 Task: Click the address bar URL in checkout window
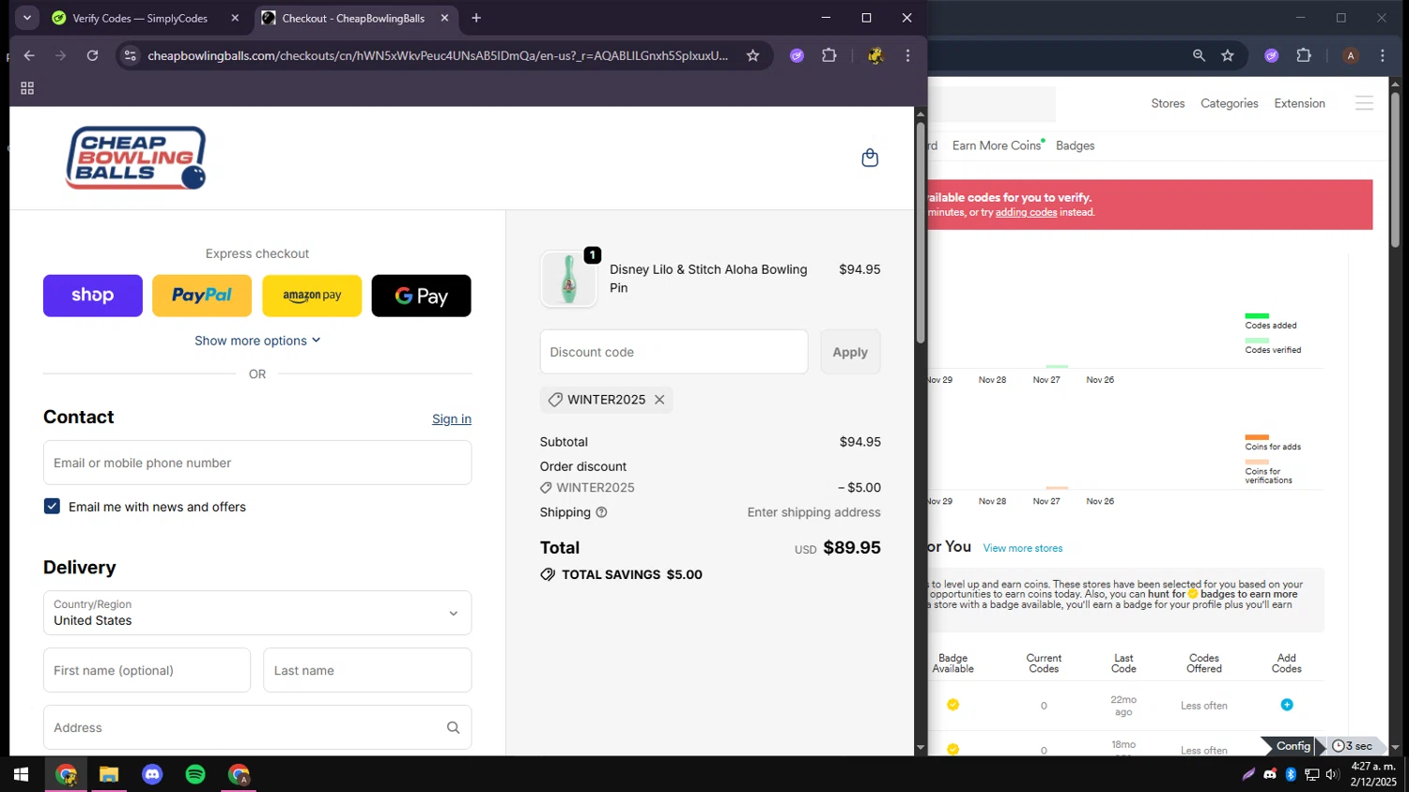[438, 55]
